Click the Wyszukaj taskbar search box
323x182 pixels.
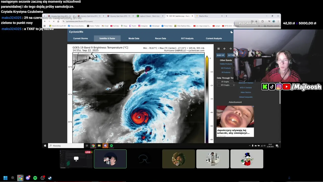pos(66,146)
